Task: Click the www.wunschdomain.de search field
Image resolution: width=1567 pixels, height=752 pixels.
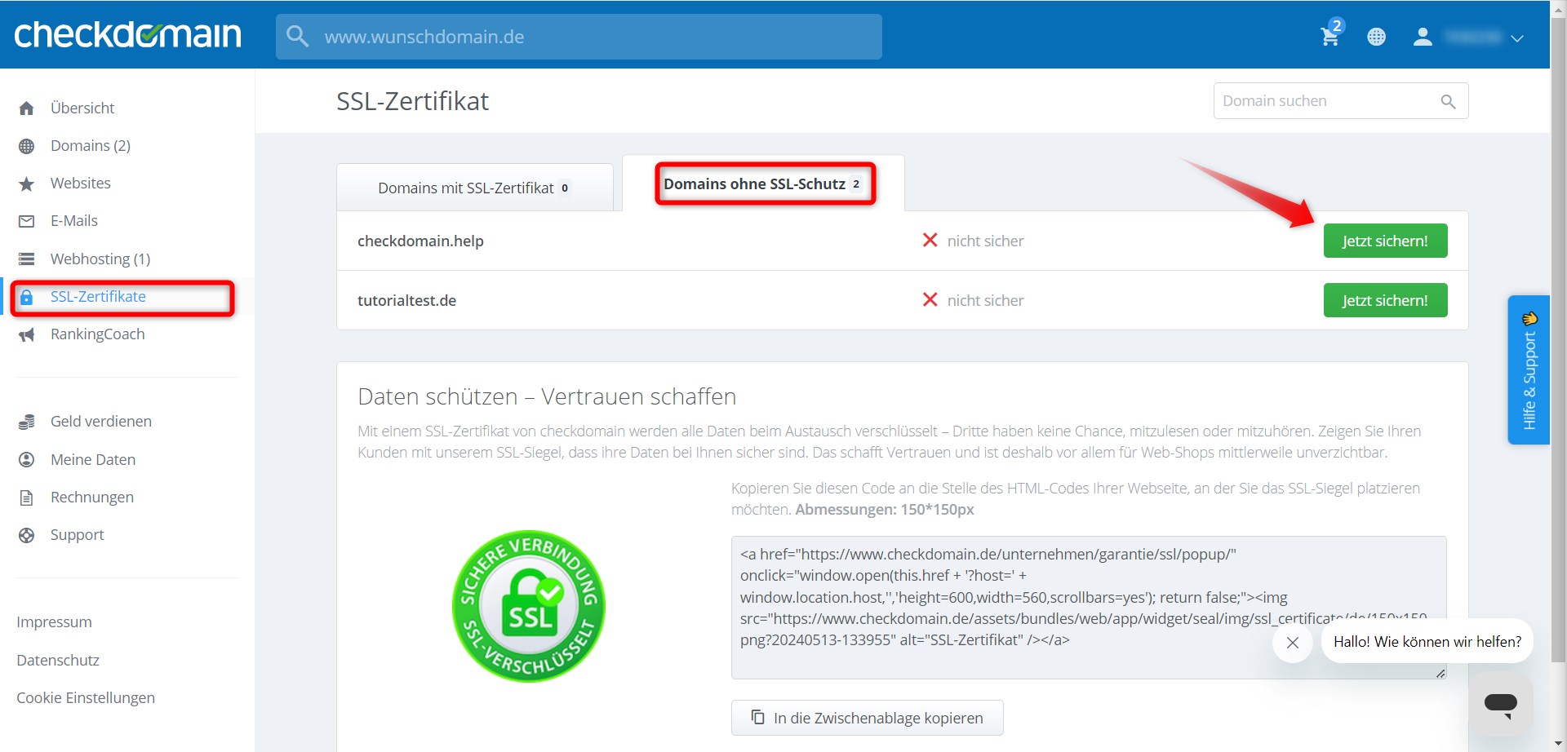Action: [x=579, y=37]
